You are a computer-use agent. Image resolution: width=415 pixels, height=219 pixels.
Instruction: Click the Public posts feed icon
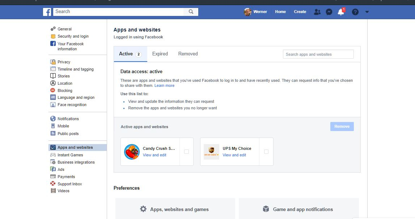click(53, 134)
